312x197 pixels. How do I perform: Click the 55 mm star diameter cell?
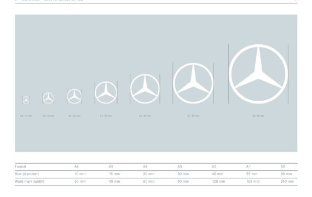pyautogui.click(x=252, y=174)
